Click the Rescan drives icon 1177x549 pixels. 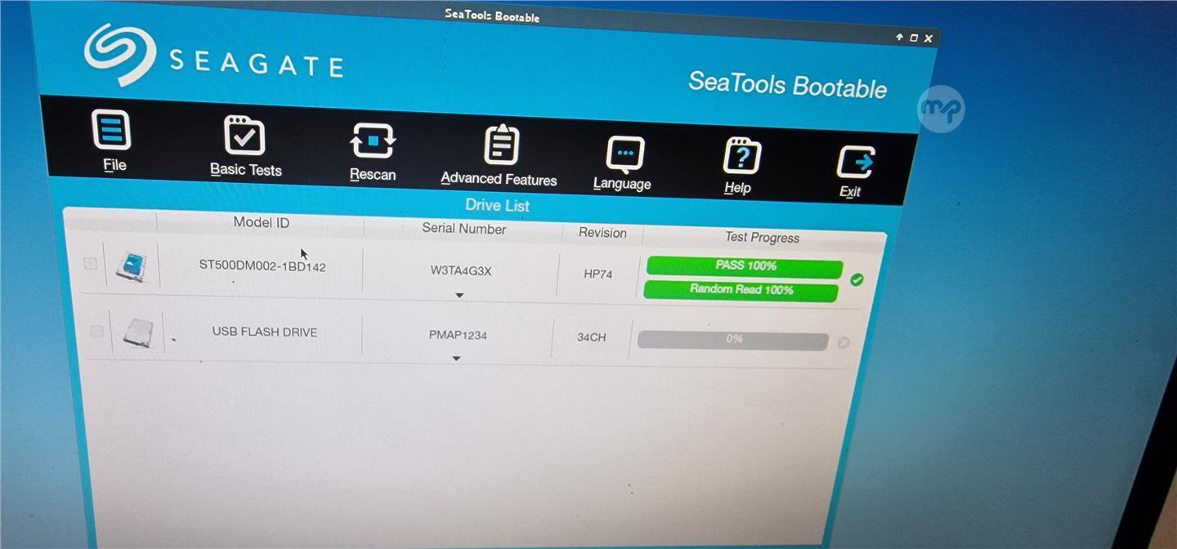point(373,141)
